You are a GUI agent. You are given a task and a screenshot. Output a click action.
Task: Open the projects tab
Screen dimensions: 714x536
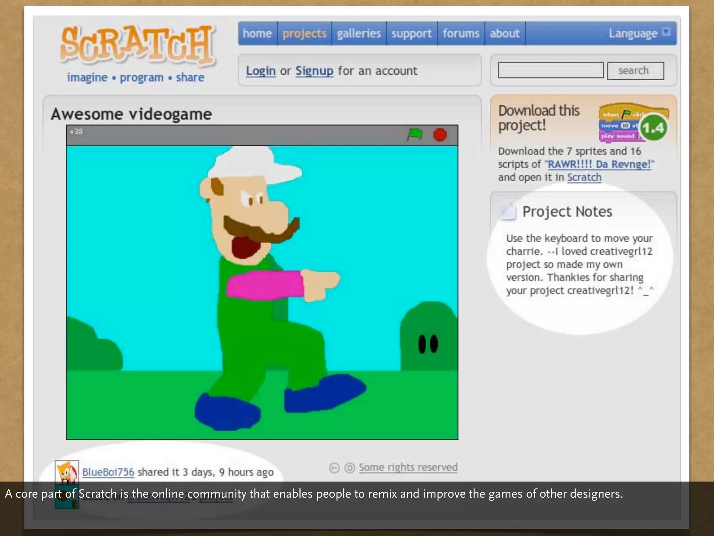point(304,33)
